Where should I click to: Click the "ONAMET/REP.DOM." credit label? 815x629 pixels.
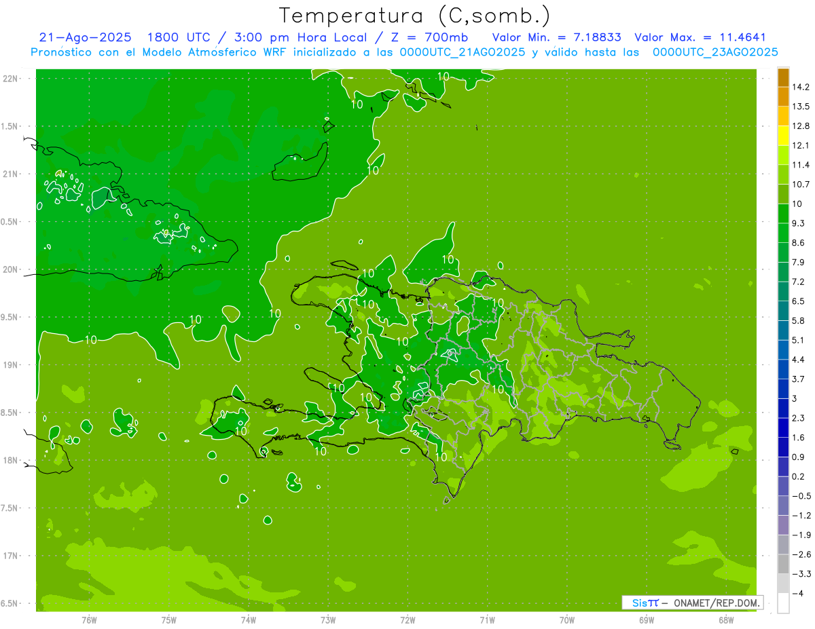717,603
